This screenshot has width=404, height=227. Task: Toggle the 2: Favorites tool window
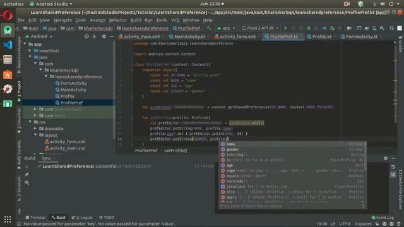[x=19, y=120]
